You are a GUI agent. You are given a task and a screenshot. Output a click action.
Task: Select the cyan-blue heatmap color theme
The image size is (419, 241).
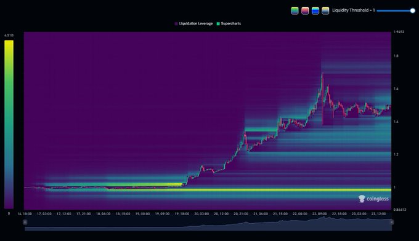click(x=315, y=10)
